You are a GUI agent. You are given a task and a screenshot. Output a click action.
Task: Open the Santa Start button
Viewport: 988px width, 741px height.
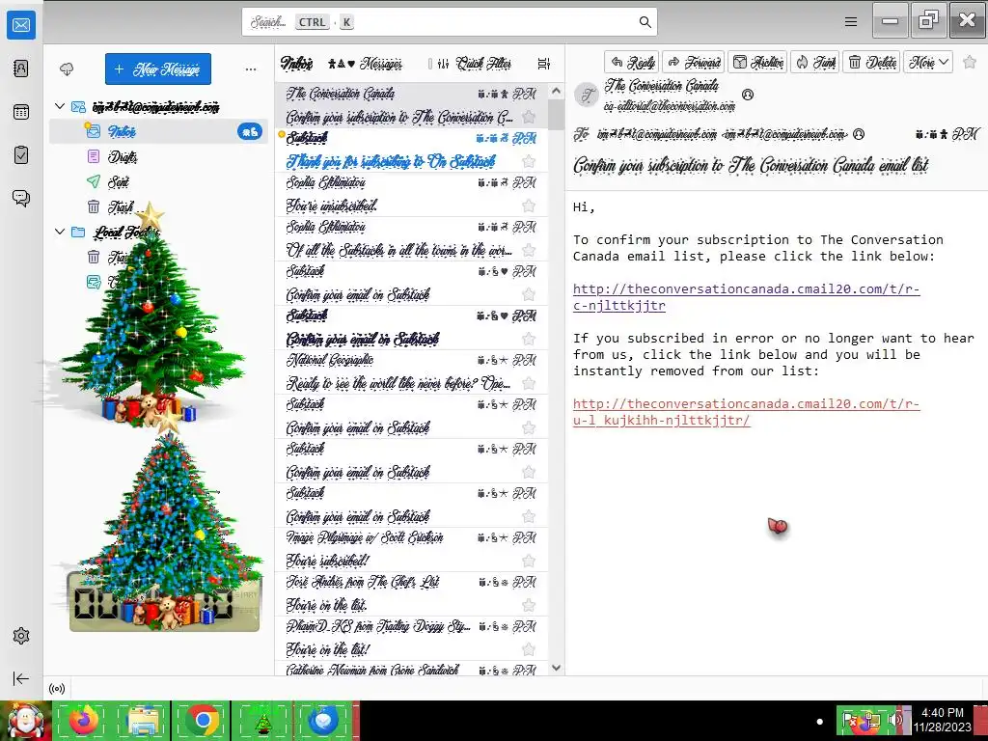(25, 720)
